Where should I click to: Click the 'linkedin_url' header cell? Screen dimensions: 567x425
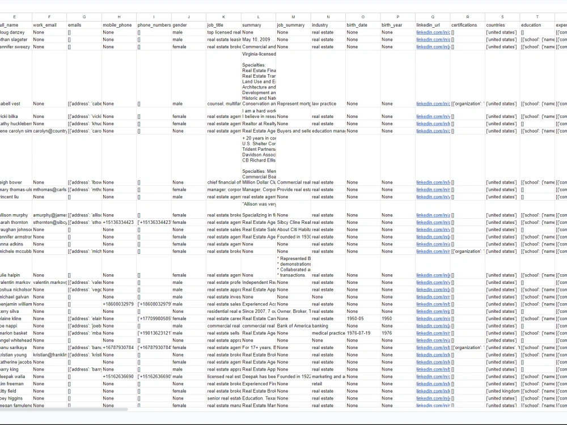click(x=433, y=25)
